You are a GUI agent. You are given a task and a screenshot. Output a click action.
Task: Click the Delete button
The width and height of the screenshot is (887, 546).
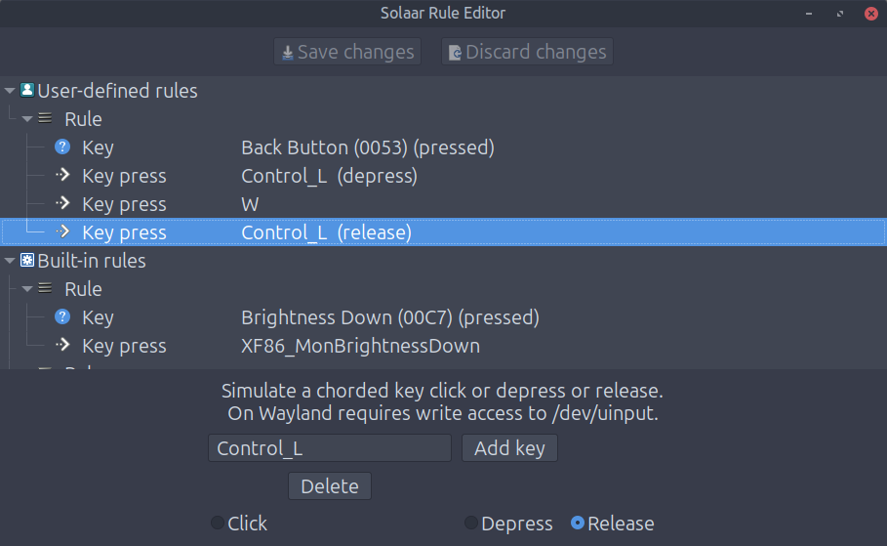coord(330,486)
